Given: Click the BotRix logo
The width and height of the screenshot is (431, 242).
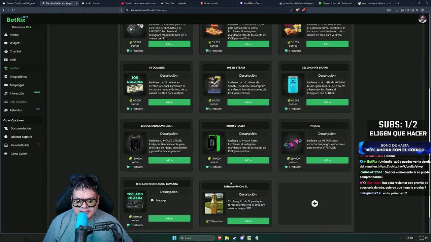Looking at the screenshot, I should click(x=17, y=20).
